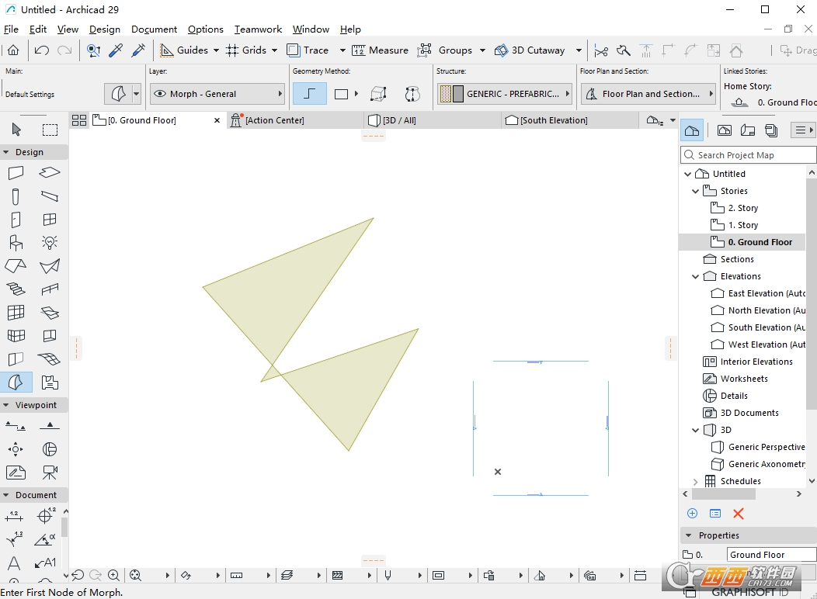
Task: Select the Lamp tool
Action: pyautogui.click(x=50, y=243)
